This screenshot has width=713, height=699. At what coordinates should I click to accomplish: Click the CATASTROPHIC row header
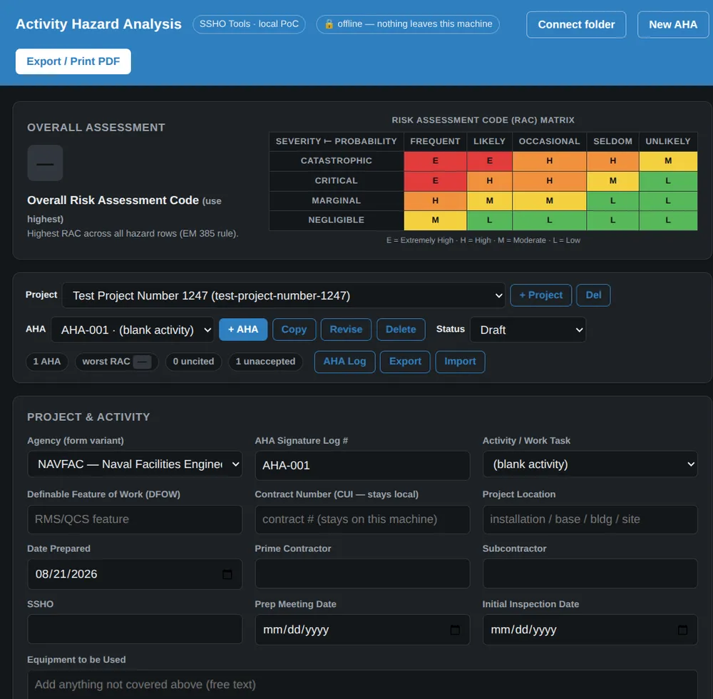pos(337,161)
